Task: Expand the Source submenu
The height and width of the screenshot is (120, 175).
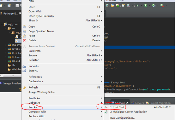Action: [101, 55]
